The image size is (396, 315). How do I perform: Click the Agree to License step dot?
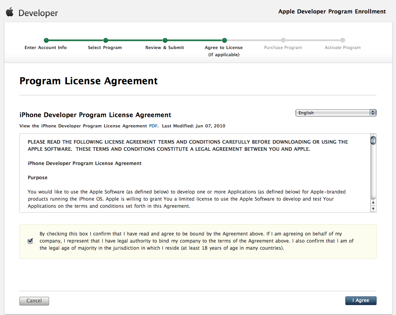(224, 40)
